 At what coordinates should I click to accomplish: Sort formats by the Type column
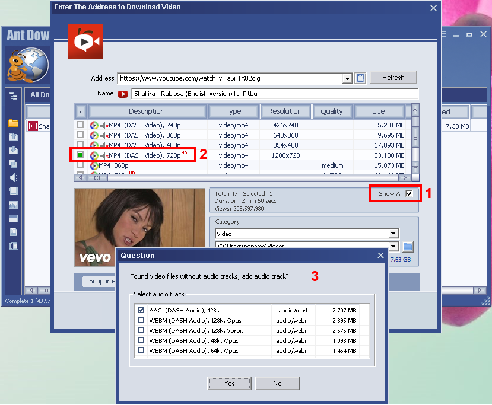(233, 111)
